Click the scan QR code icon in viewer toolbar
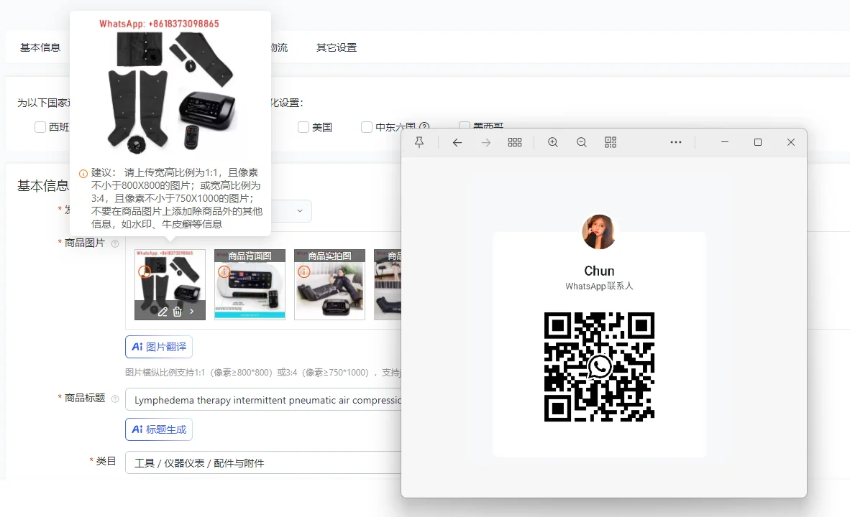This screenshot has width=850, height=517. click(611, 142)
